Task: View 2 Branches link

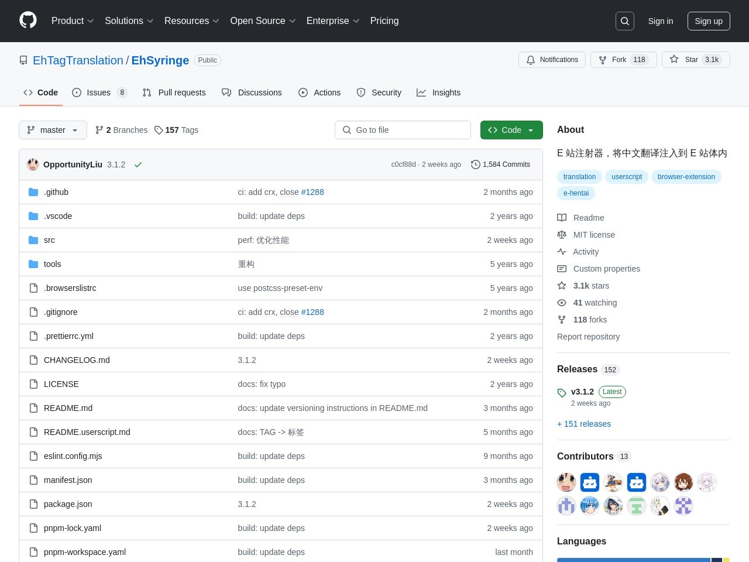Action: coord(122,130)
